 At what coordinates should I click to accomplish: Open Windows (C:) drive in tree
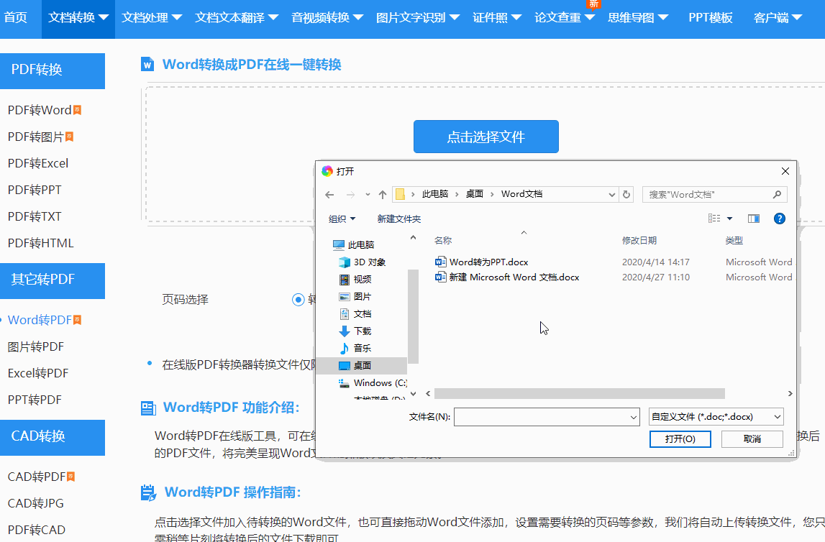373,382
